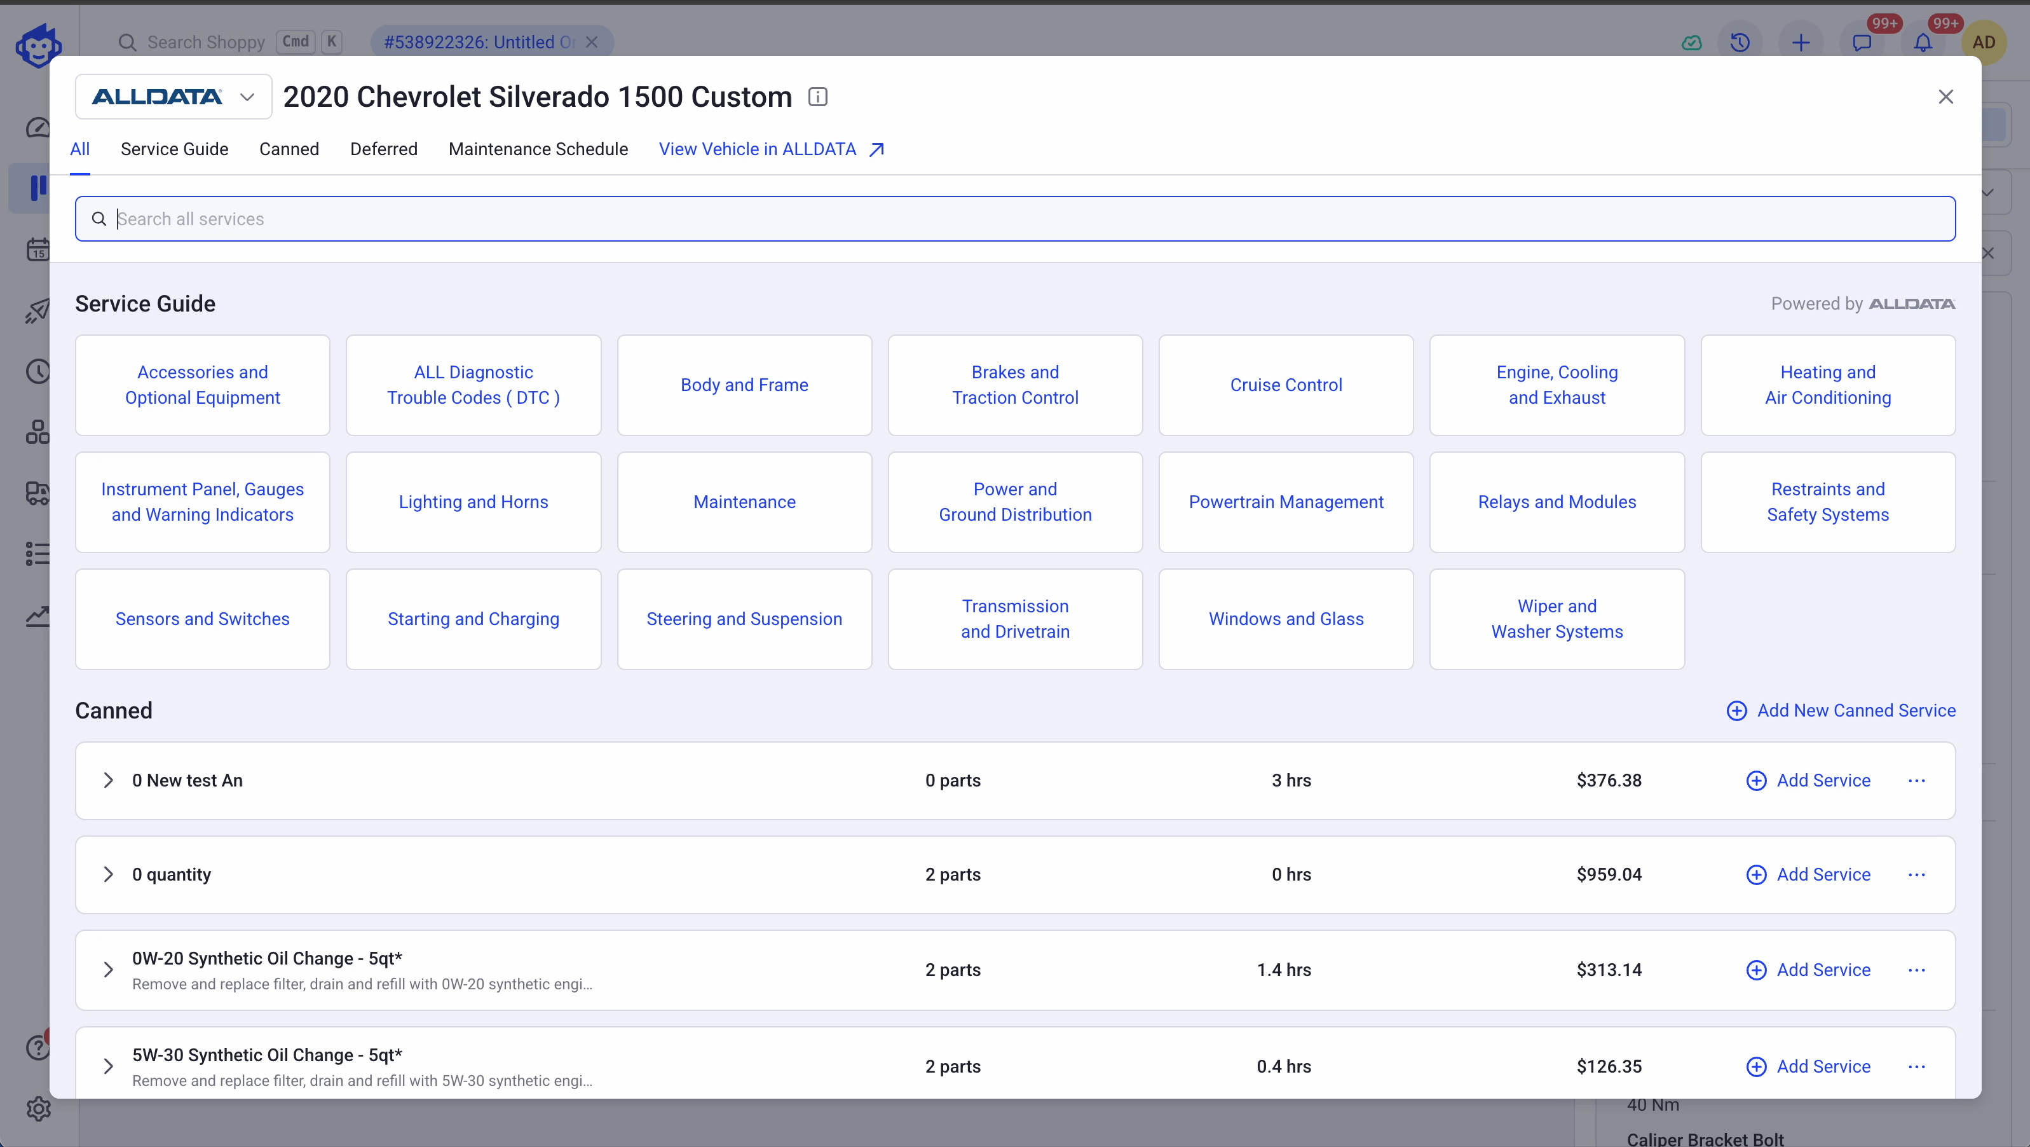This screenshot has width=2030, height=1147.
Task: Click the vehicle info icon beside title
Action: (x=818, y=97)
